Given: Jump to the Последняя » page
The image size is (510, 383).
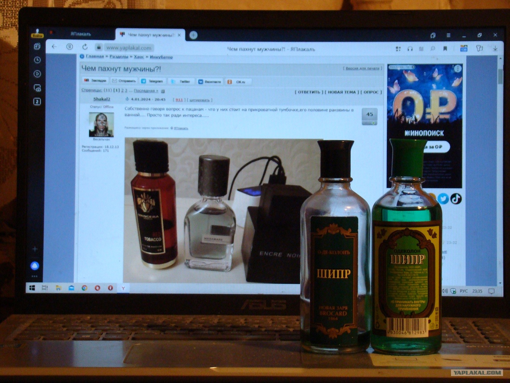Looking at the screenshot, I should (146, 91).
